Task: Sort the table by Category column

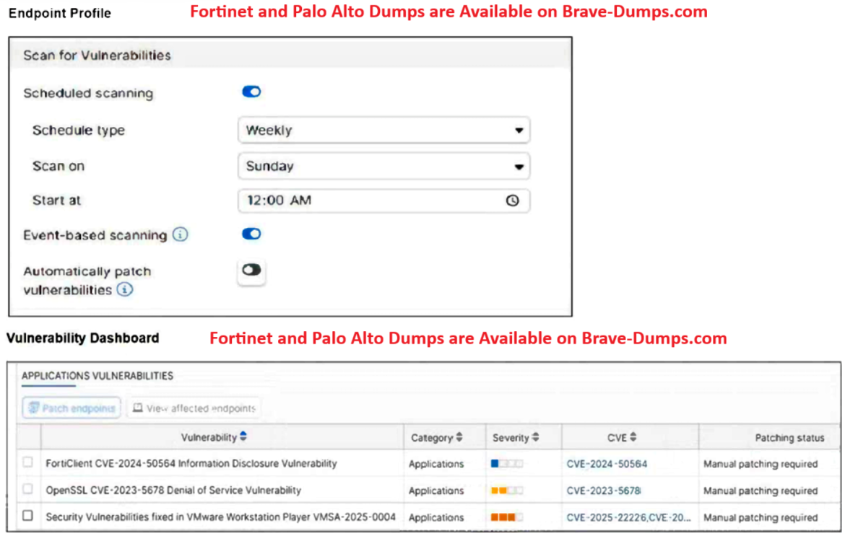Action: click(x=459, y=438)
